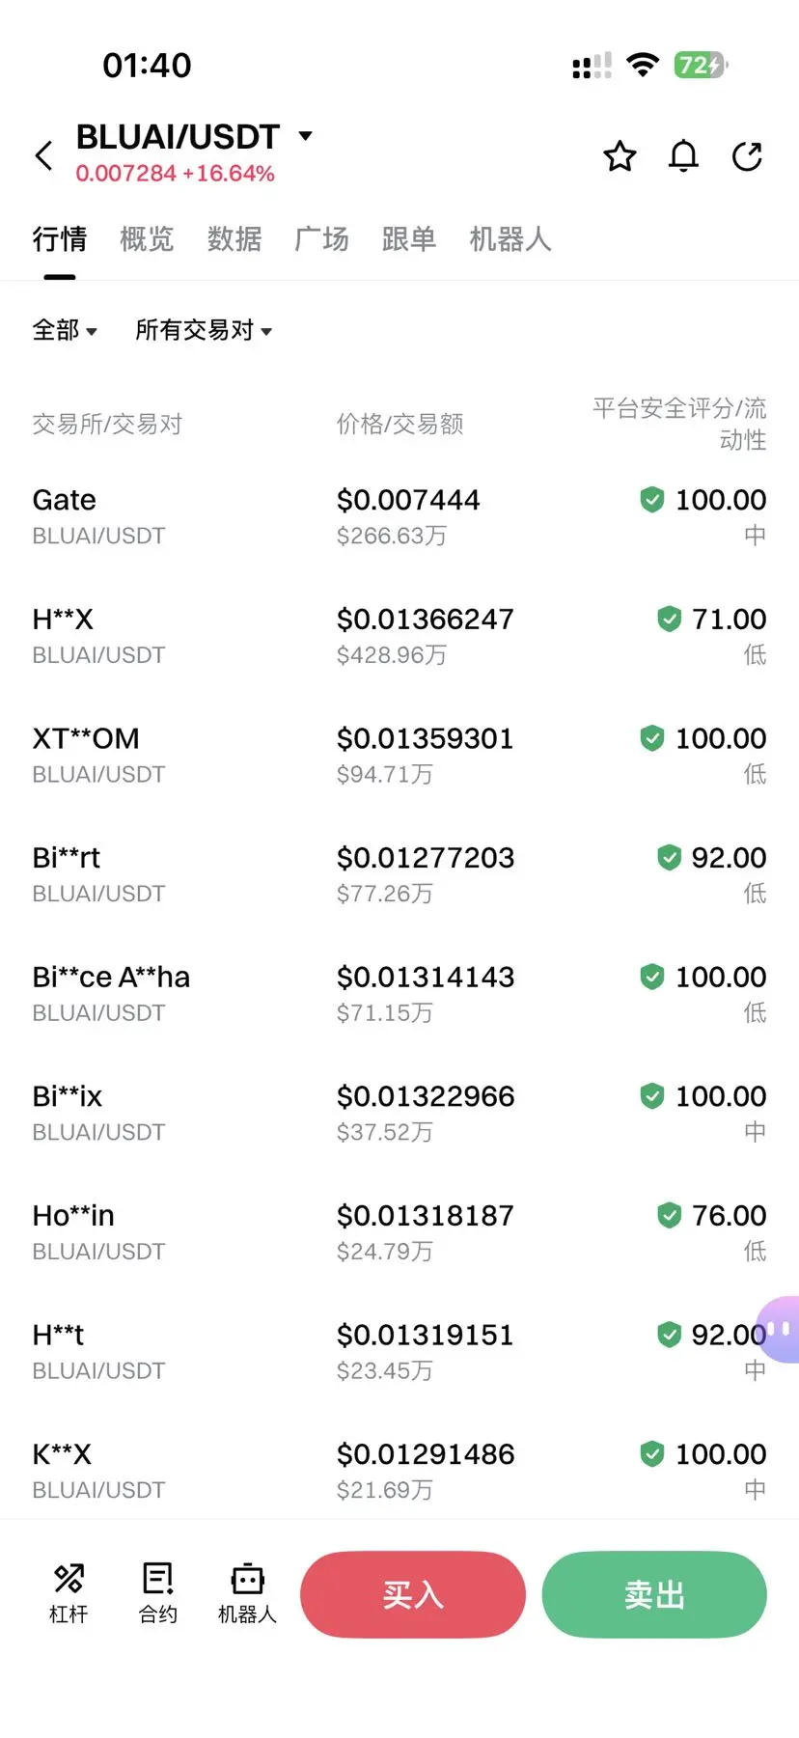Add BLUAI/USDT to favorites star
Image resolution: width=799 pixels, height=1738 pixels.
620,155
